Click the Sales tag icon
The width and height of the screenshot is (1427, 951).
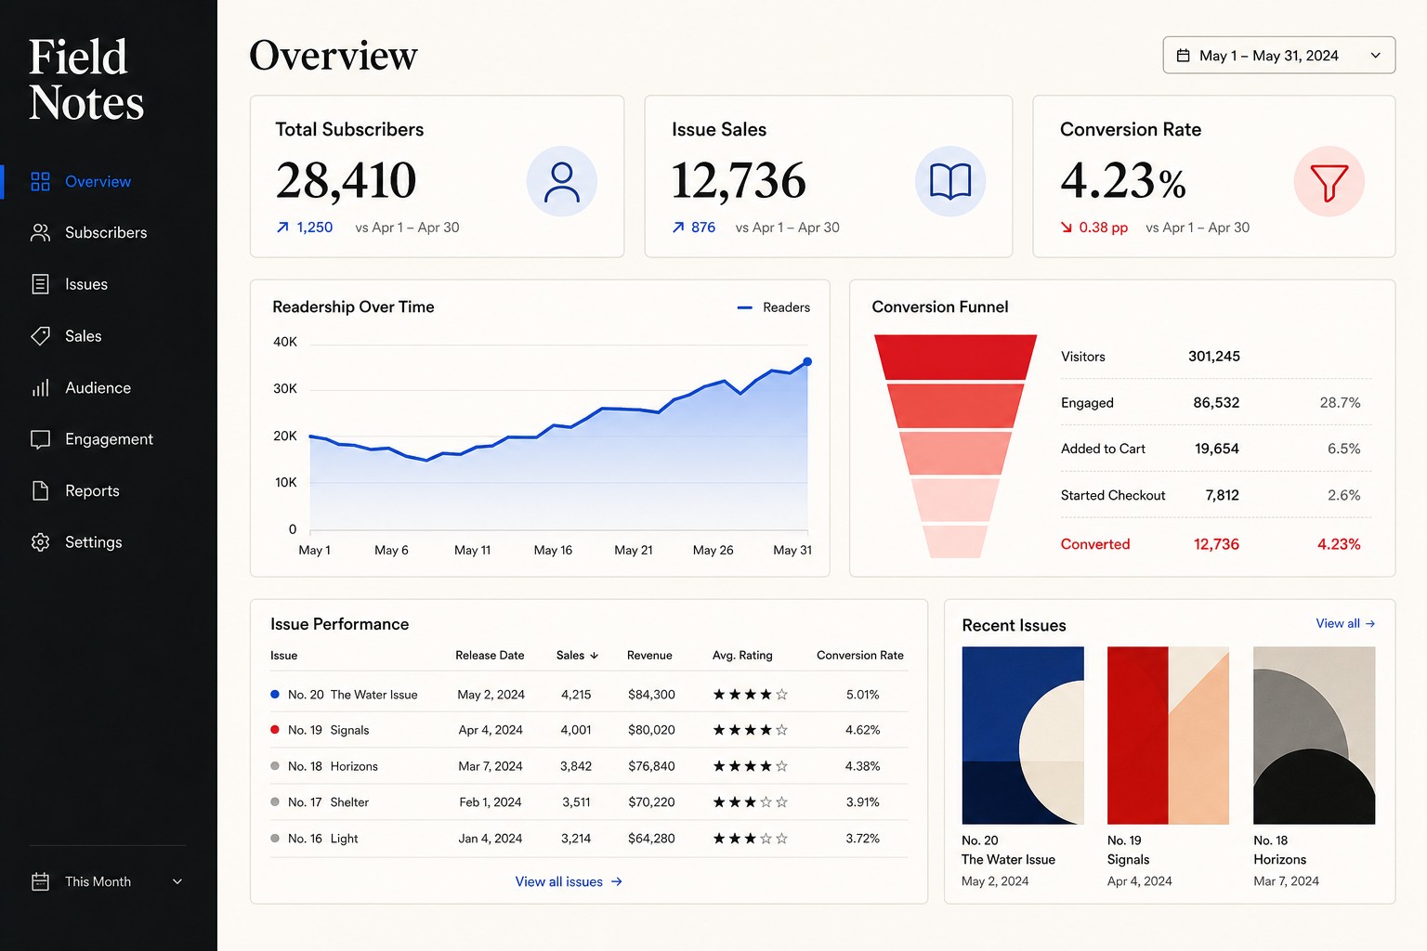[40, 336]
